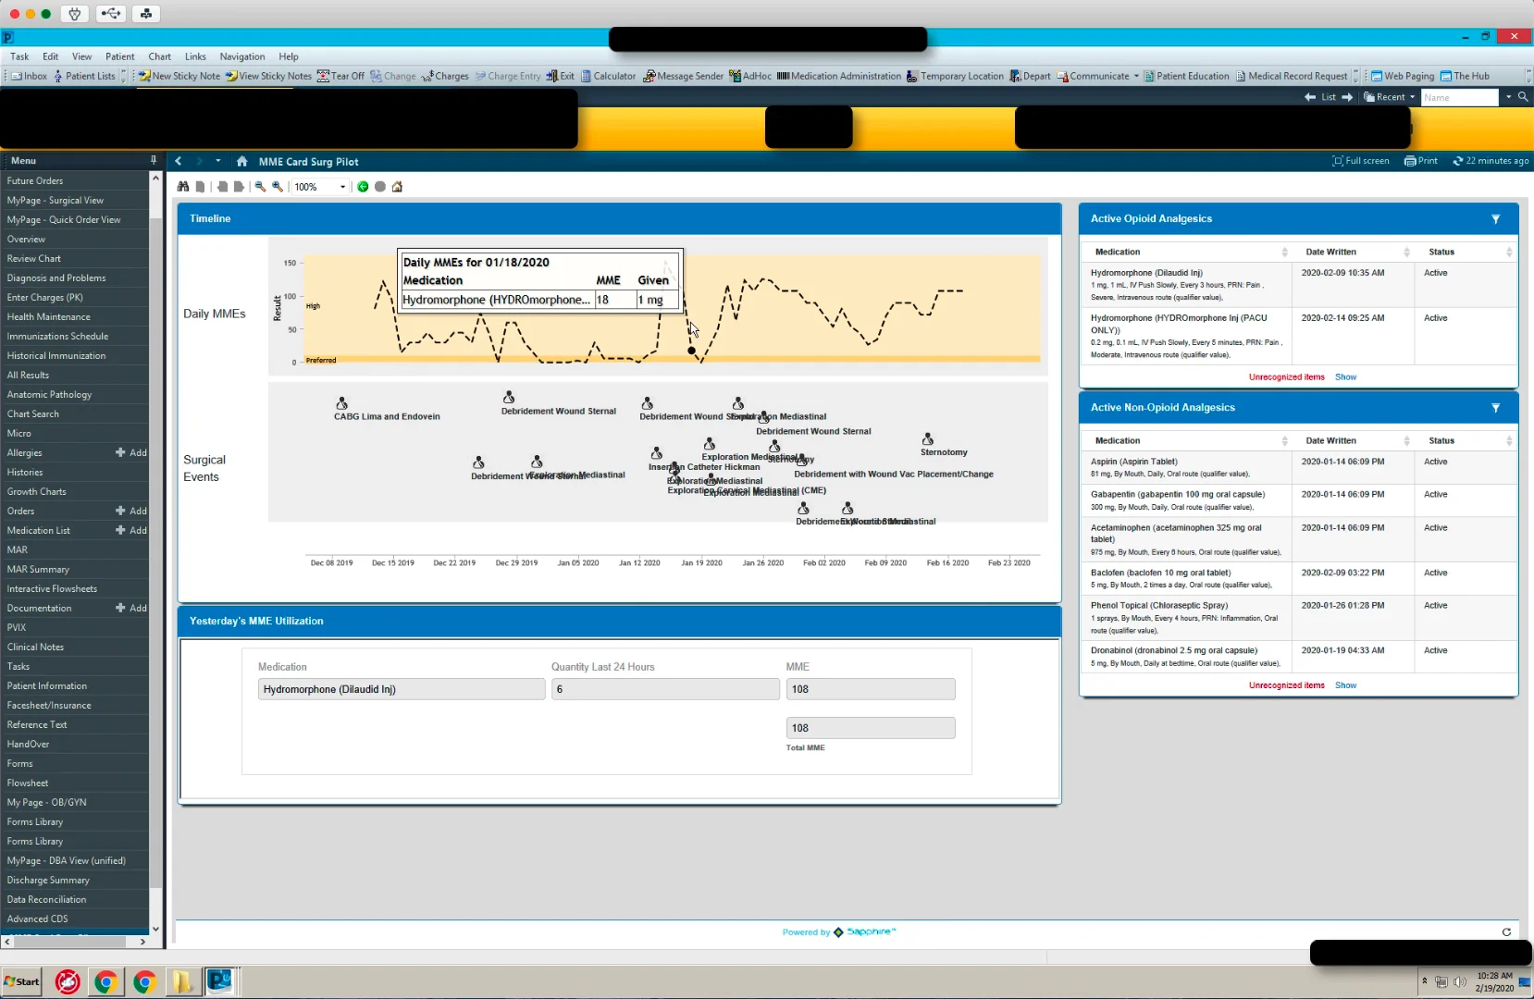Open the Chart menu

[160, 56]
